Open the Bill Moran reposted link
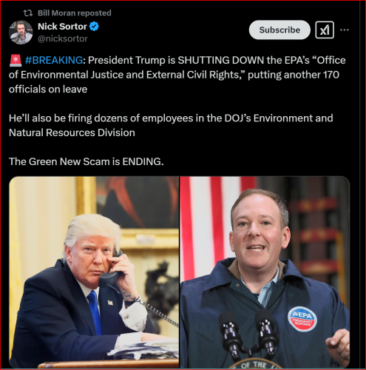 point(75,13)
